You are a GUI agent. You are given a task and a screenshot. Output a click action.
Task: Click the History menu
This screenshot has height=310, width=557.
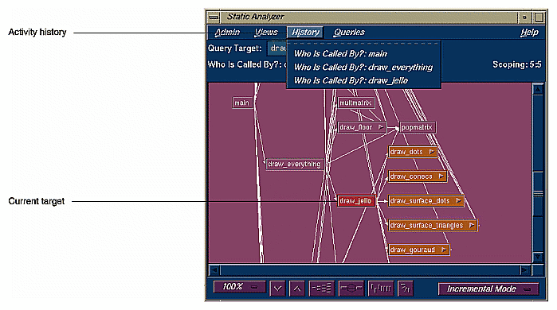305,33
